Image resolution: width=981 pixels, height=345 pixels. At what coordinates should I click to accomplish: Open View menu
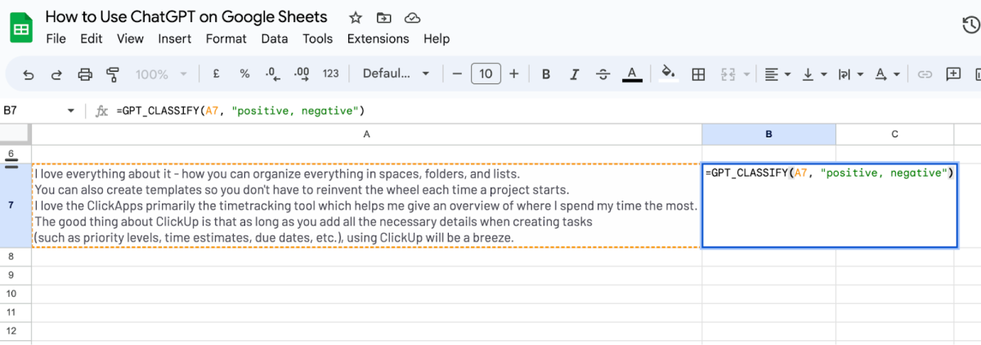point(130,38)
